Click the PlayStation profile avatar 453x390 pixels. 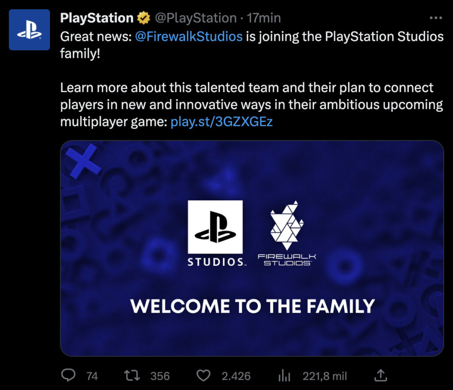[x=29, y=30]
